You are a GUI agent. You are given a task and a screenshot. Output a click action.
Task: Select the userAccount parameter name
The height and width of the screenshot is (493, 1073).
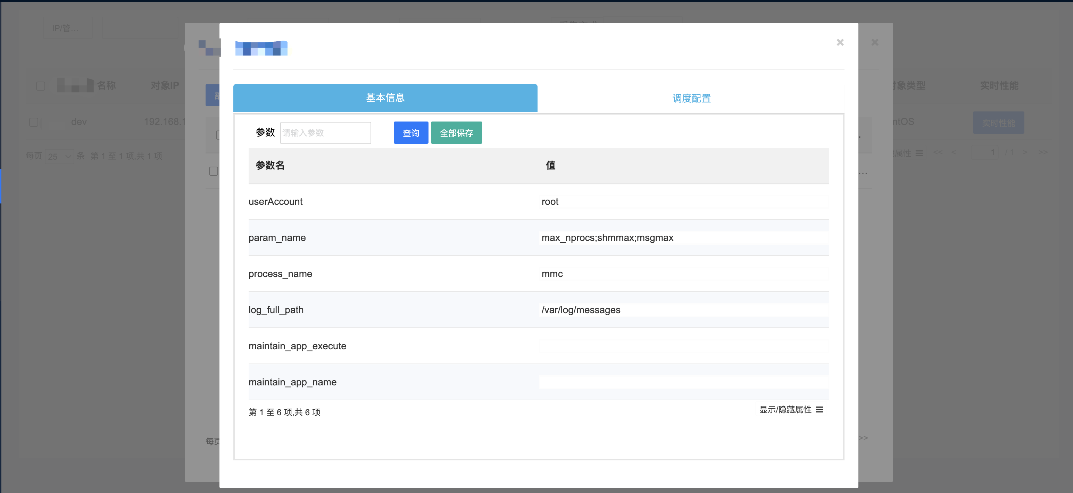tap(275, 201)
